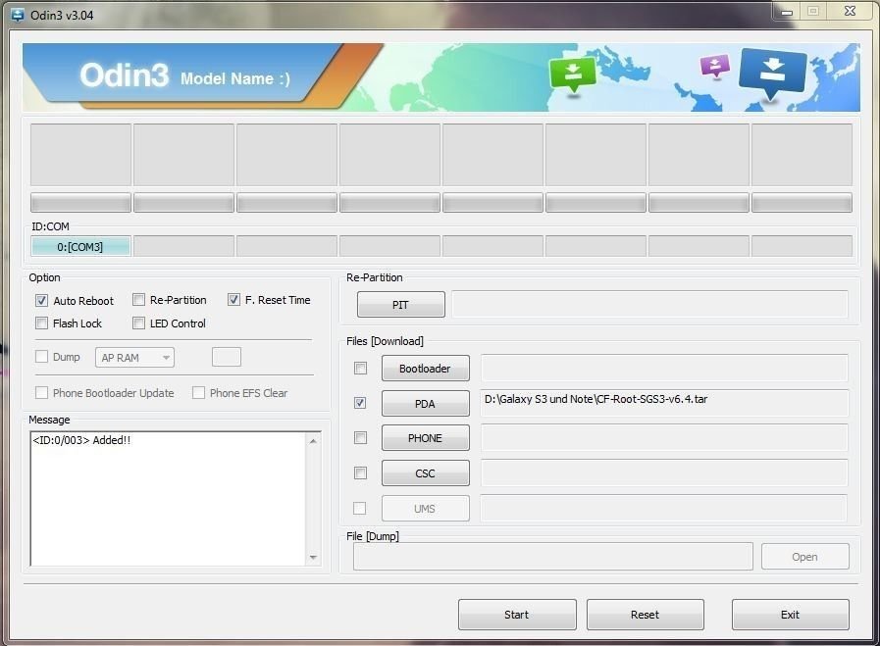Click the first large device status box

pos(80,155)
